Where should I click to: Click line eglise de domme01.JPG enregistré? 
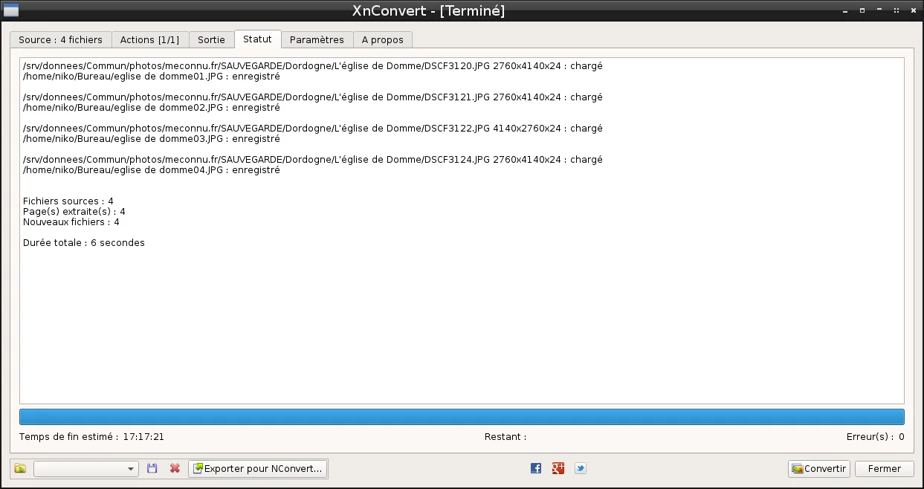click(152, 77)
